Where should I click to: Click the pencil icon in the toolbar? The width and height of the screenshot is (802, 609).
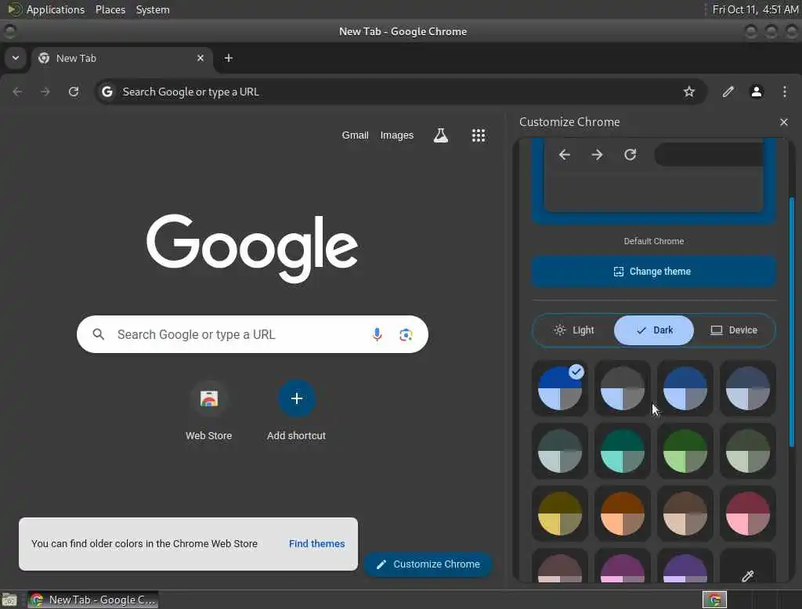click(728, 92)
